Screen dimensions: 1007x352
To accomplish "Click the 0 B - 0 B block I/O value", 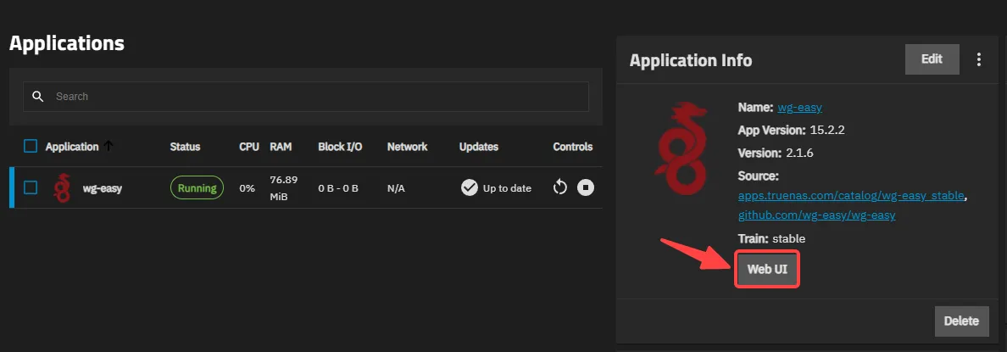I will [x=338, y=188].
